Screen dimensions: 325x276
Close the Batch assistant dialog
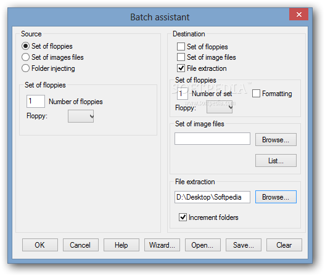299,14
